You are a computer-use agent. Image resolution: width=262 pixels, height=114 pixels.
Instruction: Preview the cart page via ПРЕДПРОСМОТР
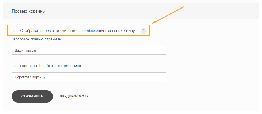coord(74,96)
